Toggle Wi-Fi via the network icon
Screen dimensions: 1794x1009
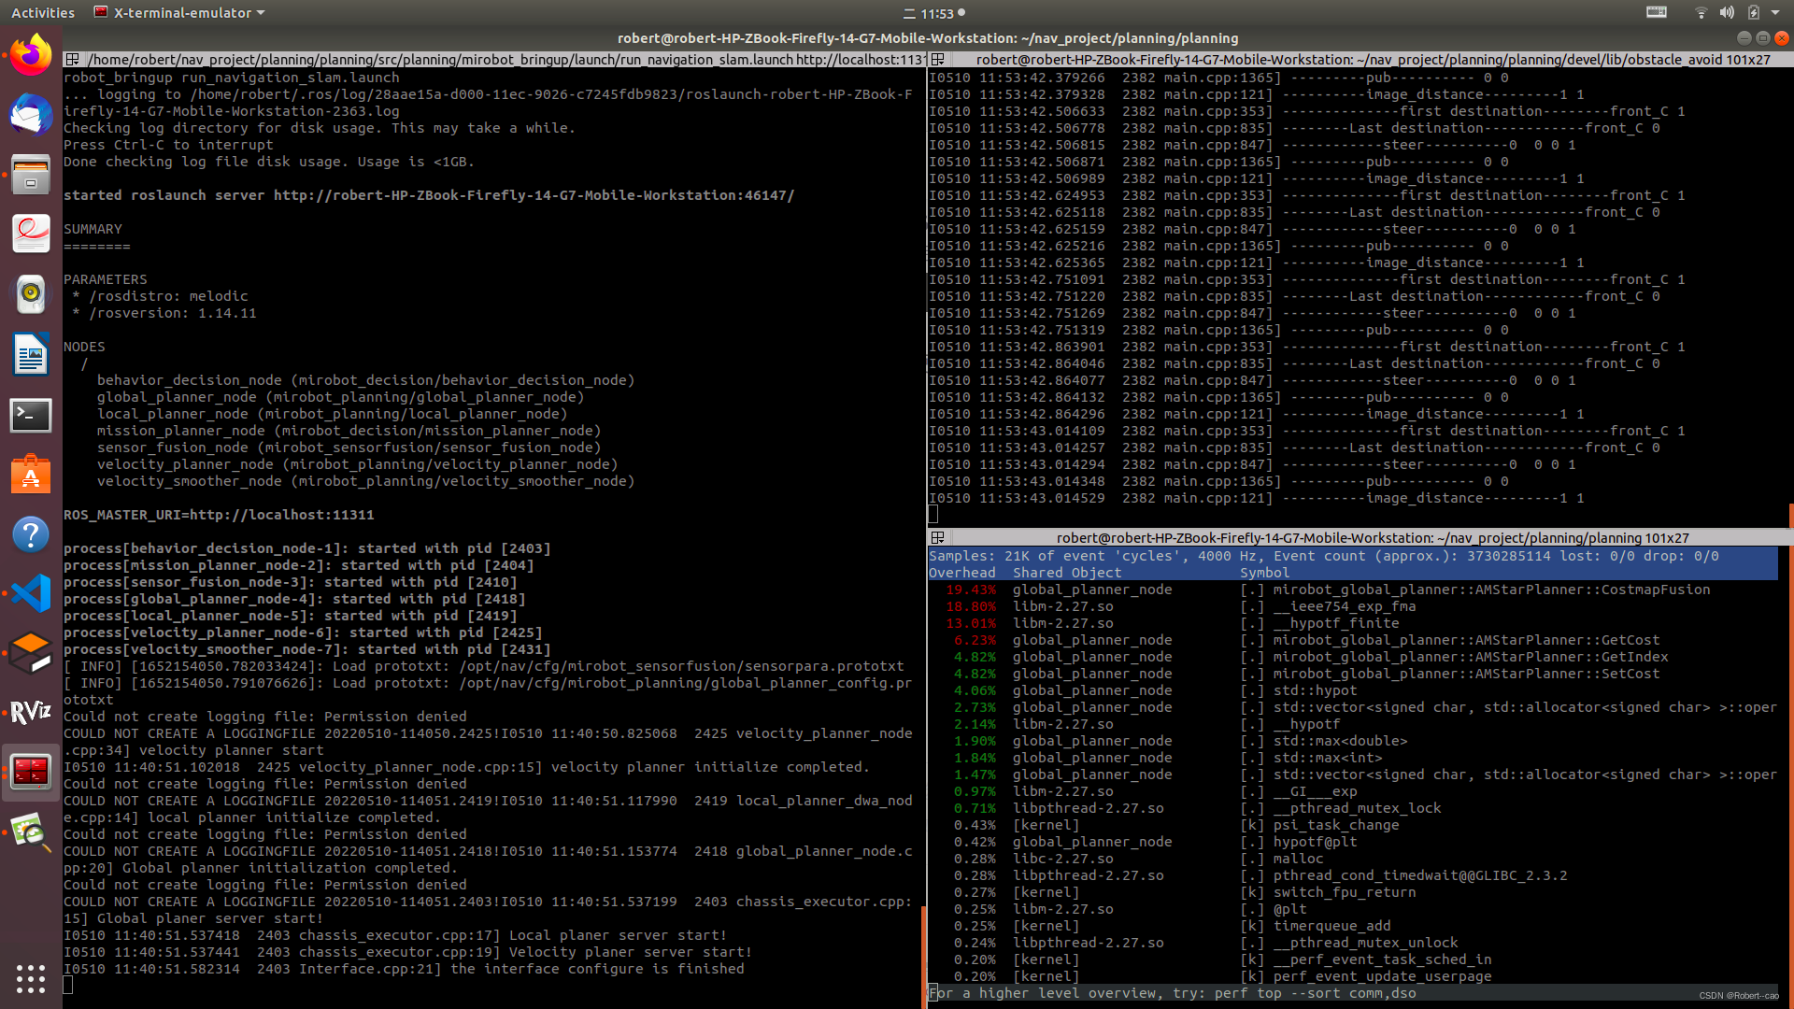click(x=1701, y=13)
